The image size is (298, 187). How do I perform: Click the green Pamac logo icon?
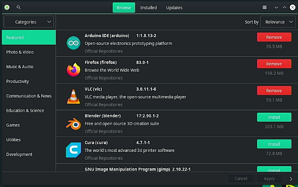coord(7,7)
